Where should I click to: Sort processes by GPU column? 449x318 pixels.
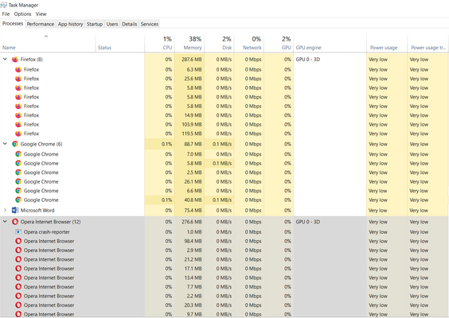click(279, 44)
